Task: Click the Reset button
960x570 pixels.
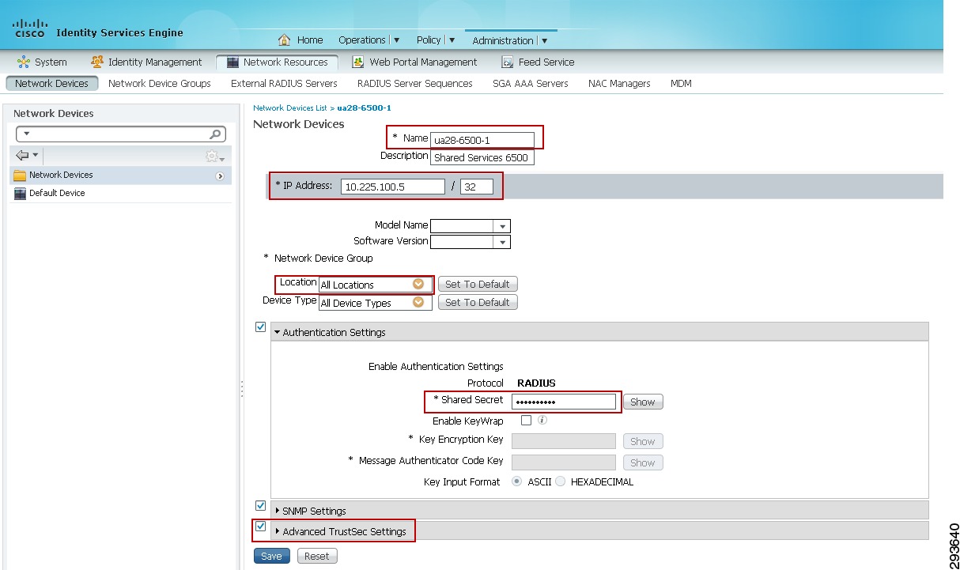Action: [x=317, y=556]
